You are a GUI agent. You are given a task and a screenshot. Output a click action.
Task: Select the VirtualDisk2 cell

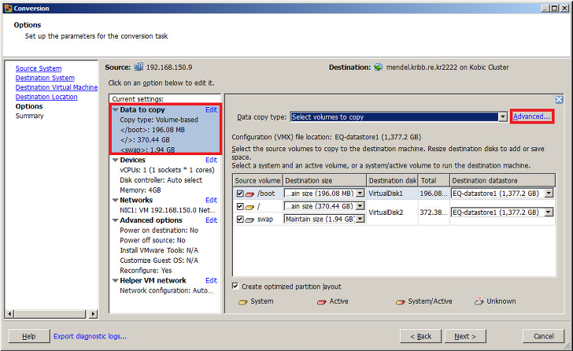(393, 212)
